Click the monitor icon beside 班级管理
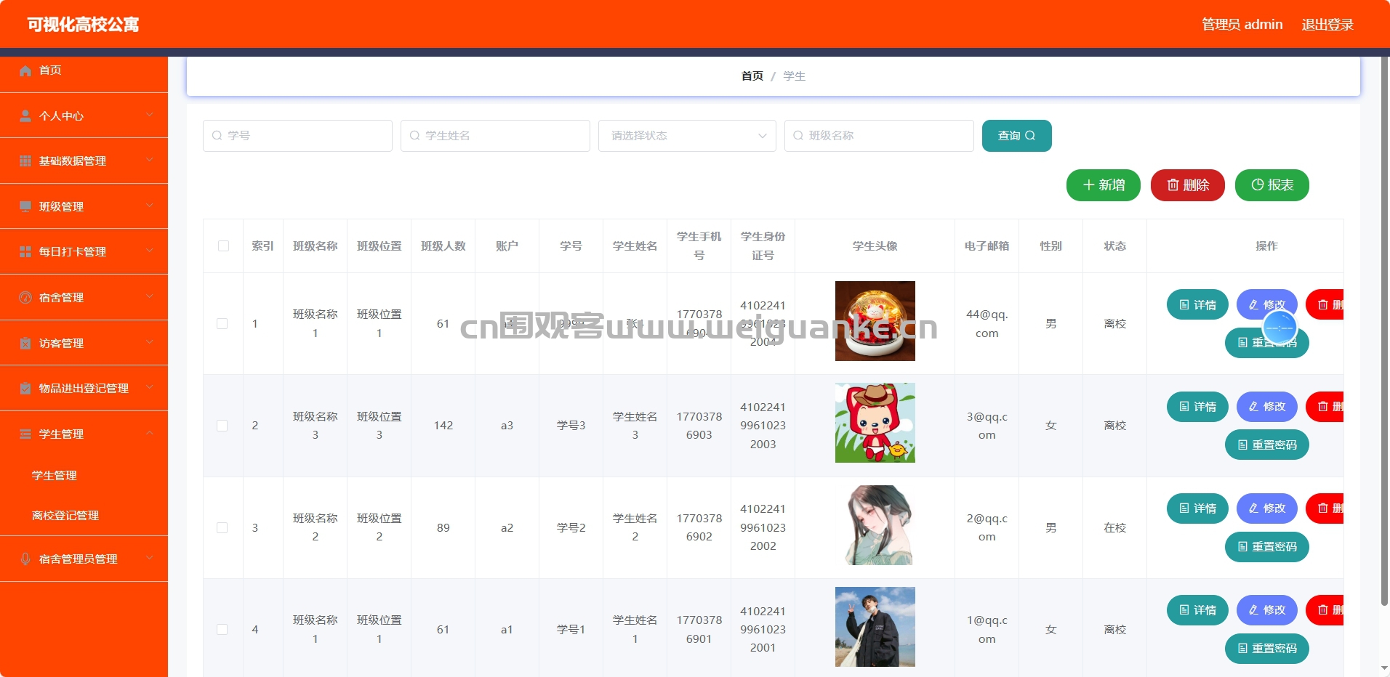The width and height of the screenshot is (1390, 677). point(25,206)
